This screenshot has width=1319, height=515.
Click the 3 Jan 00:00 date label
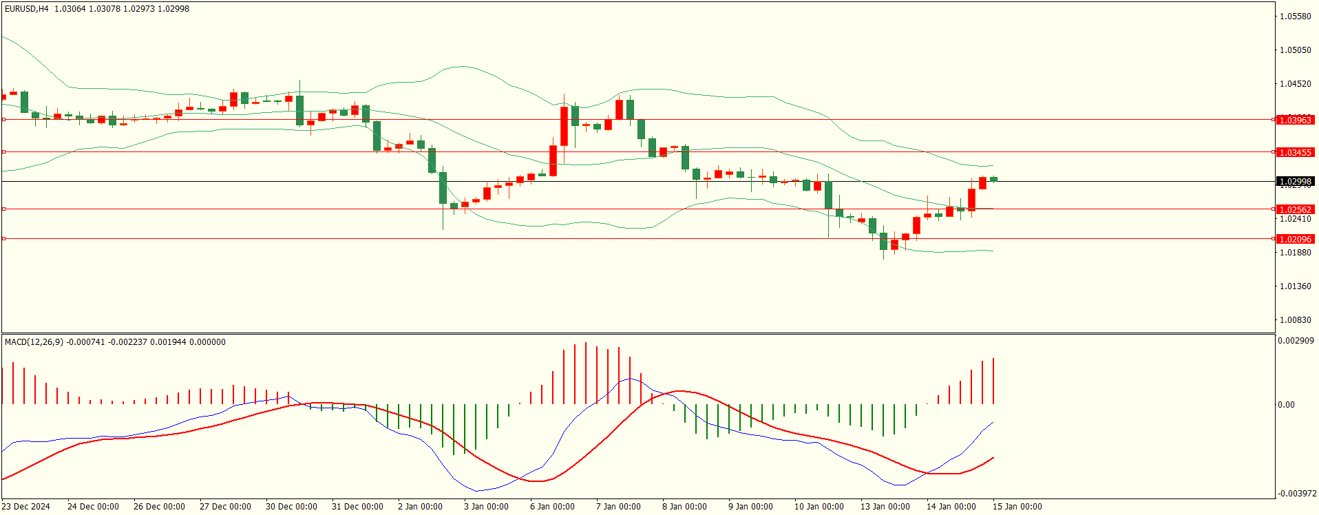point(487,507)
